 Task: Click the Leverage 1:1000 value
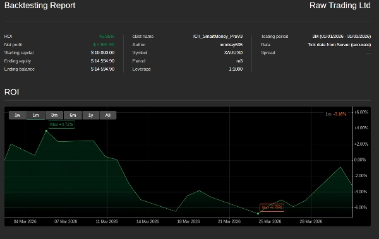coord(236,69)
